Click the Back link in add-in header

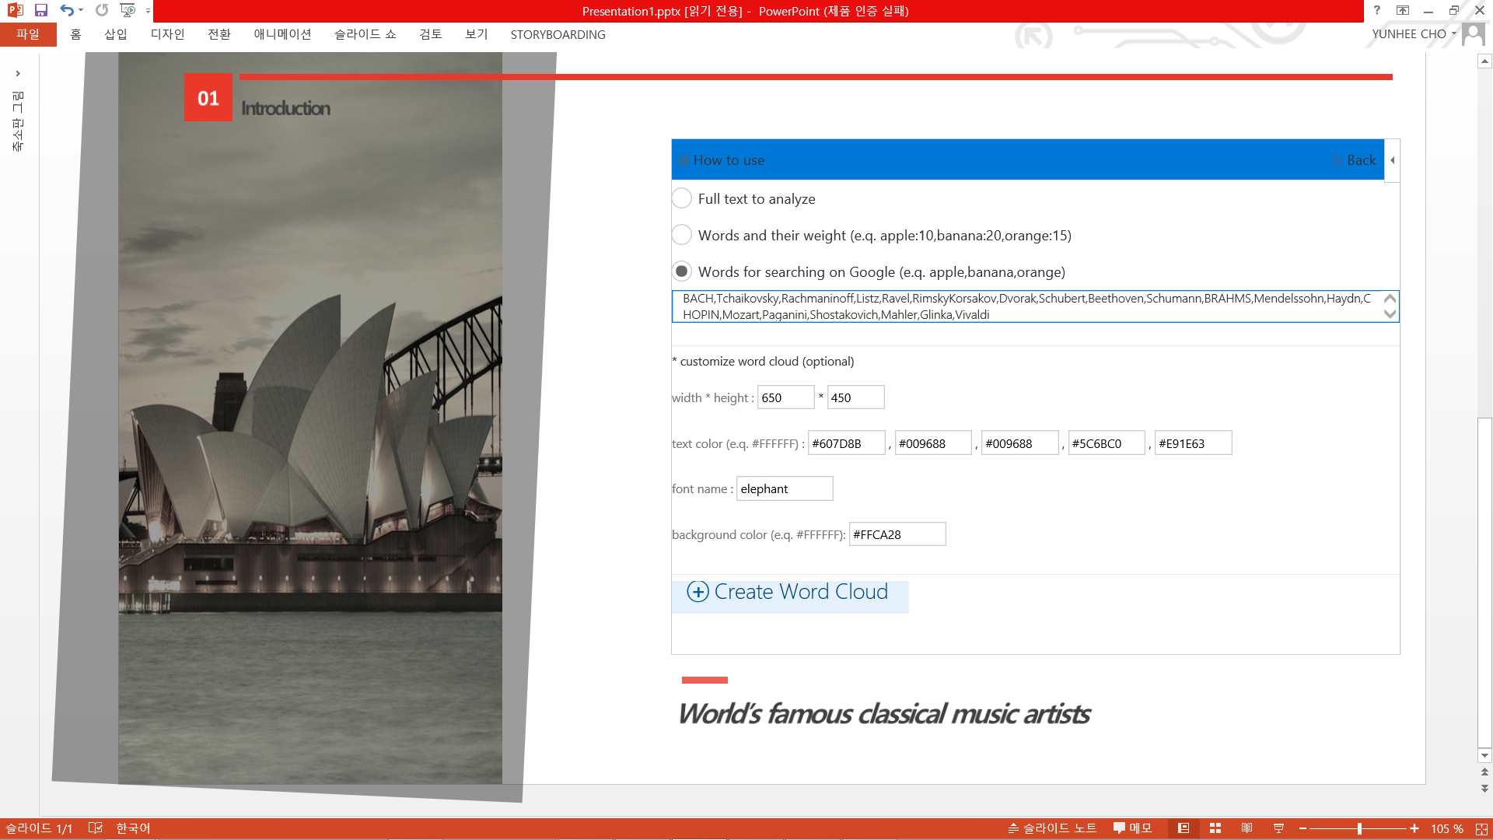[1360, 160]
